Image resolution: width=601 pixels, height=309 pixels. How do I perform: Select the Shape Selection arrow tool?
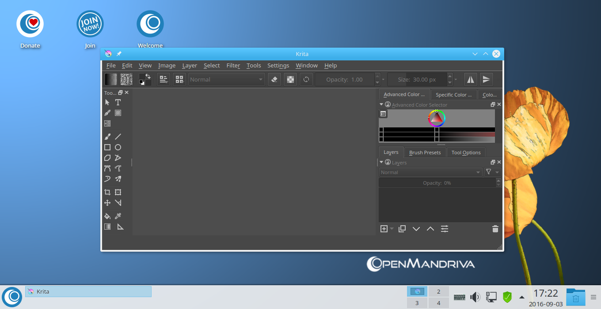point(107,102)
